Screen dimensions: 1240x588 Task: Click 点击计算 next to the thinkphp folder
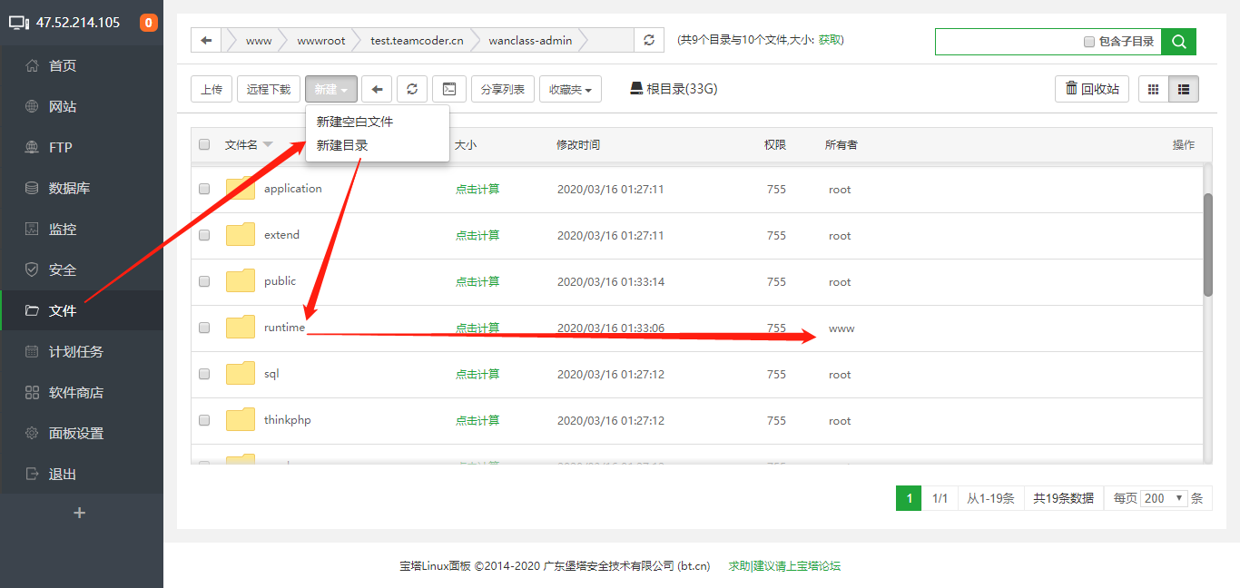pyautogui.click(x=478, y=419)
